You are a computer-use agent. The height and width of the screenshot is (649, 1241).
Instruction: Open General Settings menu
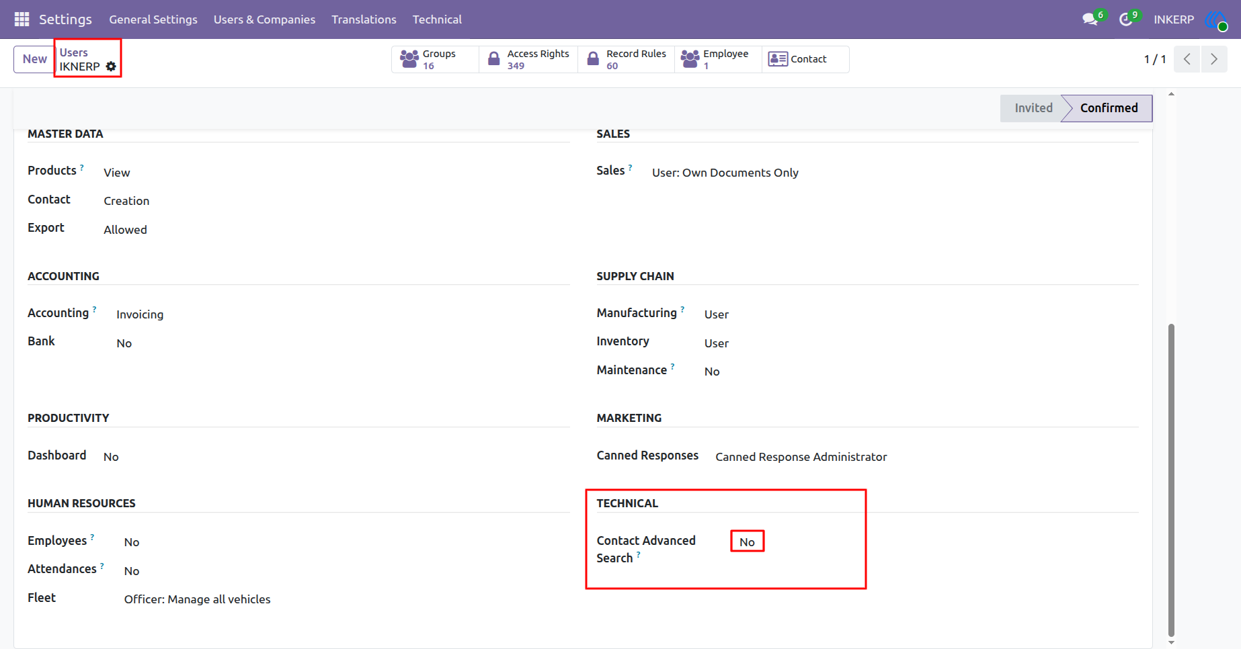(153, 19)
